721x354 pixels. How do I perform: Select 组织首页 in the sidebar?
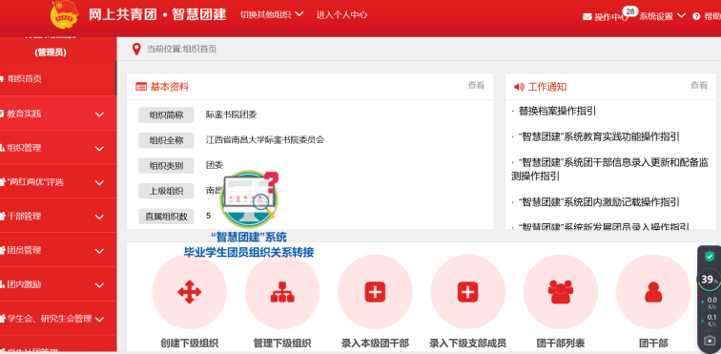(25, 78)
